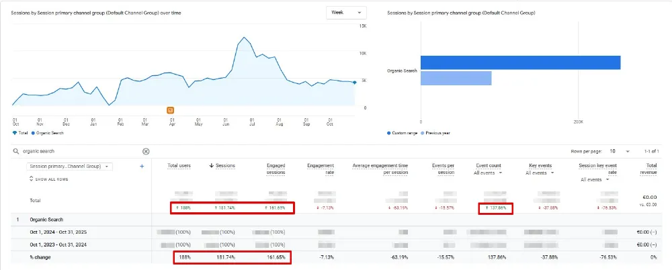Sort table by Sessions column
The image size is (672, 270).
[x=222, y=166]
